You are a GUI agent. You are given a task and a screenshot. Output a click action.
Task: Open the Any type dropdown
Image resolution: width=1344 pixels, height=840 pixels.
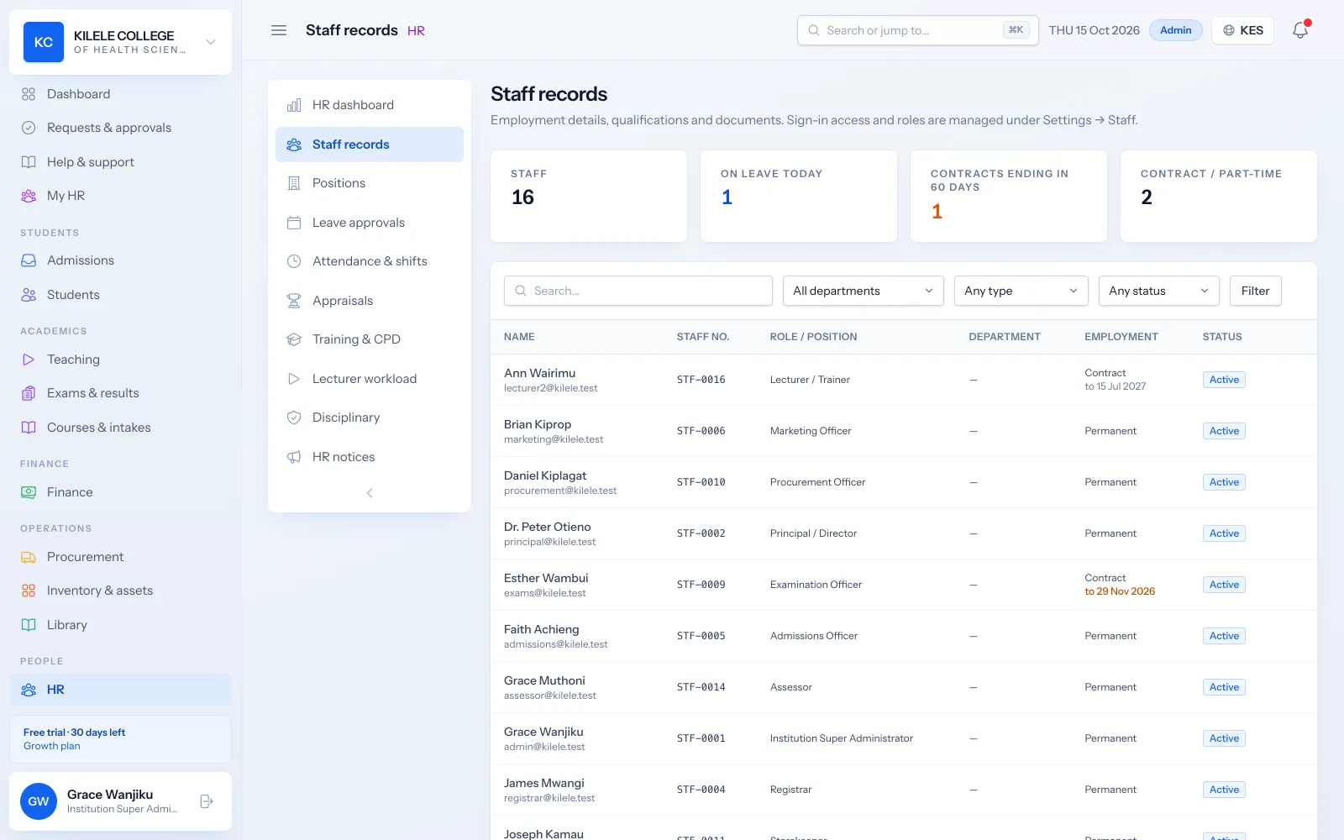(1021, 291)
